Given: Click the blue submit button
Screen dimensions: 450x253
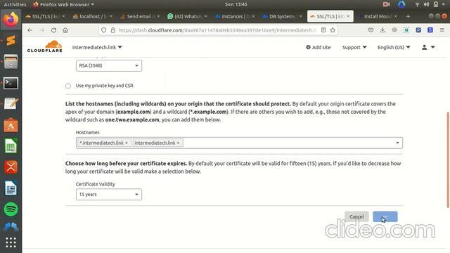Looking at the screenshot, I should click(x=385, y=216).
